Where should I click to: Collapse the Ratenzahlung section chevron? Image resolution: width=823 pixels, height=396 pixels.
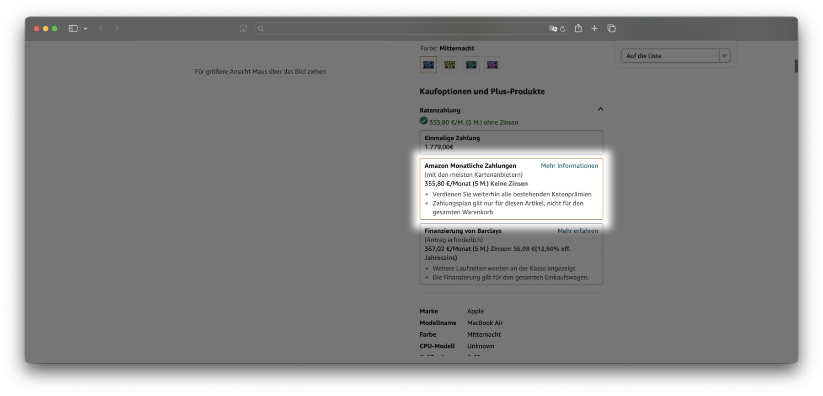[600, 109]
